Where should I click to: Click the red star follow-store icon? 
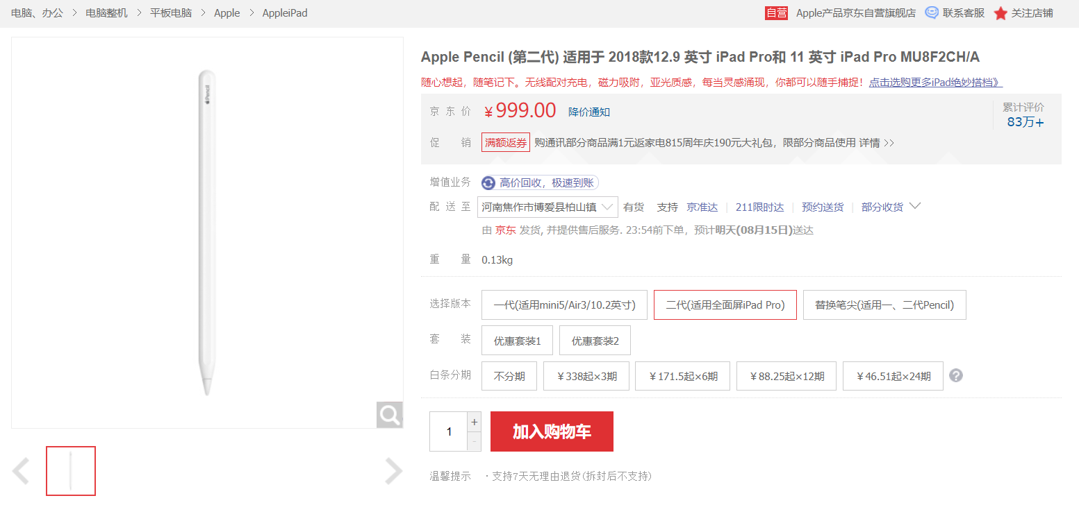pyautogui.click(x=1000, y=13)
